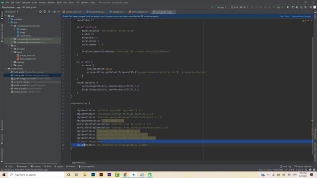Open the Terminal tool window

pyautogui.click(x=36, y=167)
